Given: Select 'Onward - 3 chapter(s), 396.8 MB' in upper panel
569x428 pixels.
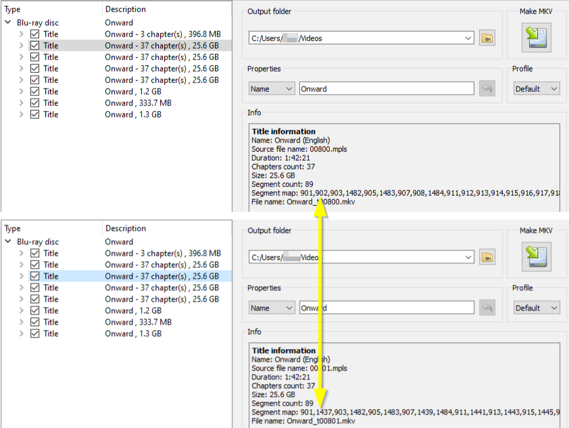Looking at the screenshot, I should click(x=163, y=34).
